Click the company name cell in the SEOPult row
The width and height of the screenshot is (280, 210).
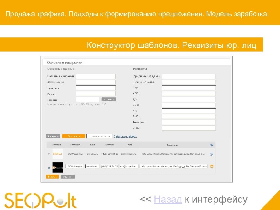(75, 154)
